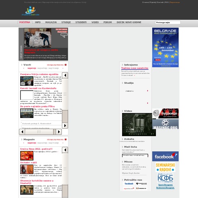Click the Vesti list down arrow
198x198 pixels.
click(65, 125)
